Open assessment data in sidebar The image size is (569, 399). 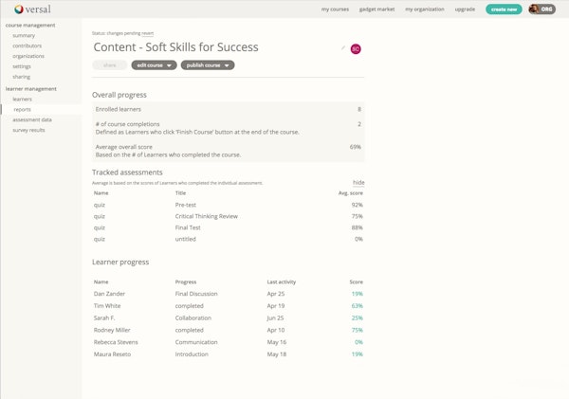(32, 119)
